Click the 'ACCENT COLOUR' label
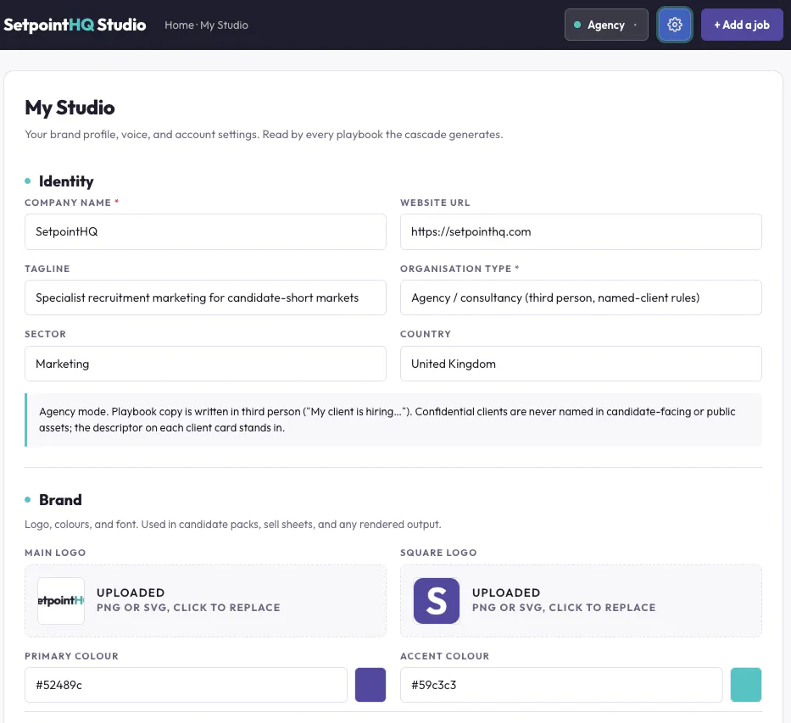The image size is (791, 723). pos(444,656)
